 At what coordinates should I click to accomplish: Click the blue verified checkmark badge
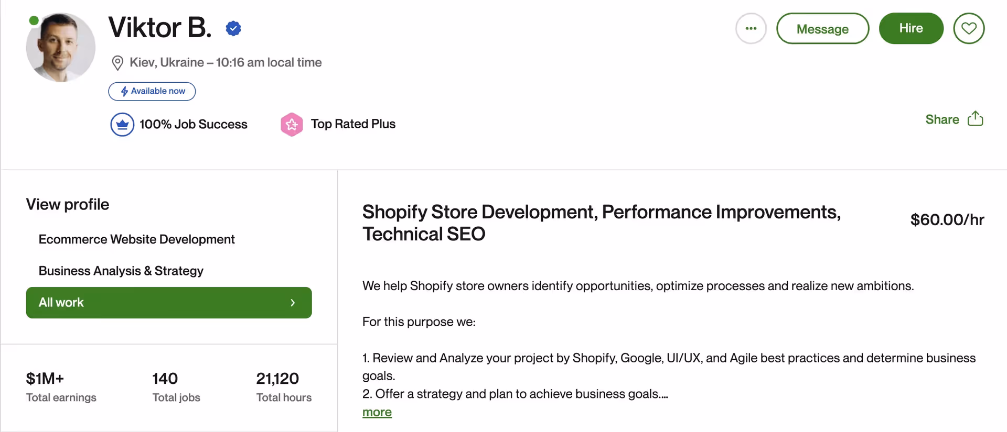point(233,28)
